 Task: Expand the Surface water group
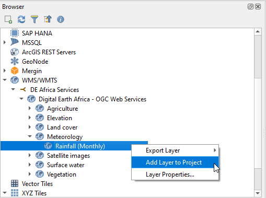coord(30,165)
